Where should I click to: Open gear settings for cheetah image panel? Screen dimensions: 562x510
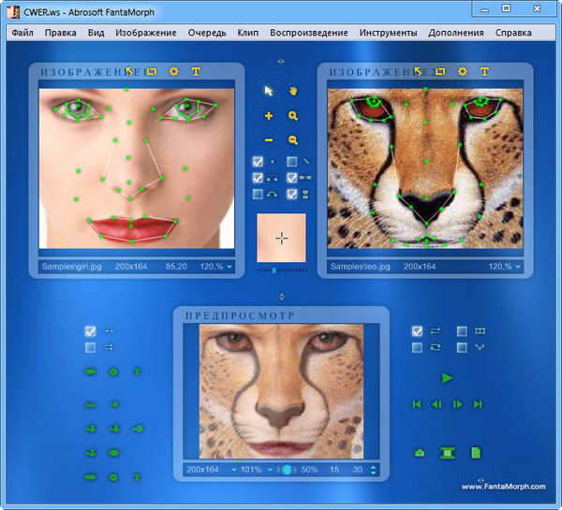click(462, 71)
